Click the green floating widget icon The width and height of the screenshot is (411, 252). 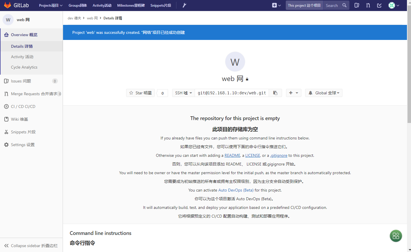point(396,236)
